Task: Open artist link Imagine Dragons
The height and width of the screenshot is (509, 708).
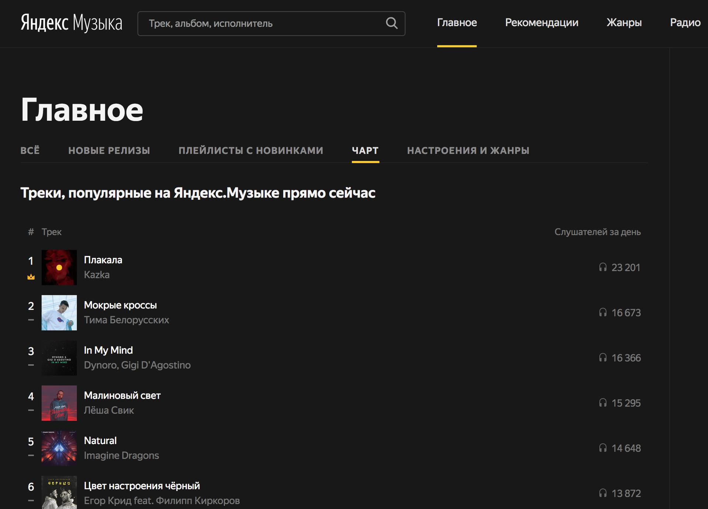Action: click(x=121, y=455)
